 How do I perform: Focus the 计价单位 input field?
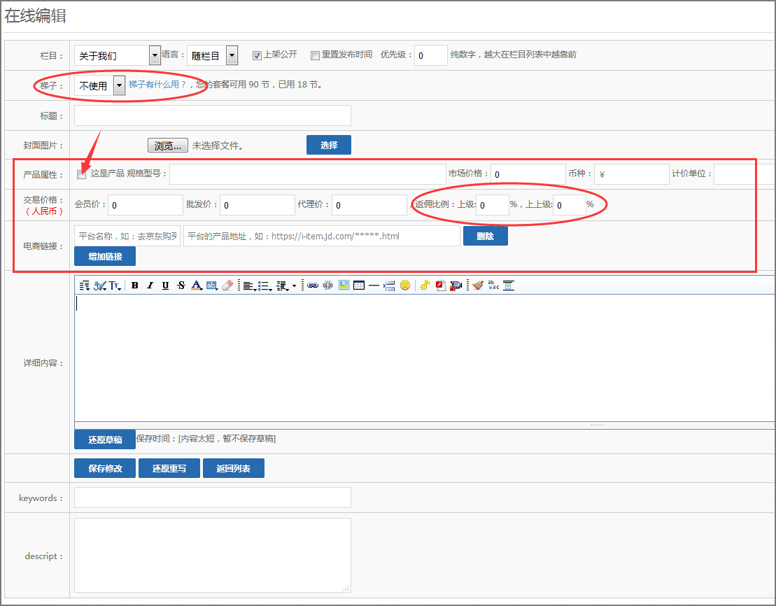[x=745, y=174]
